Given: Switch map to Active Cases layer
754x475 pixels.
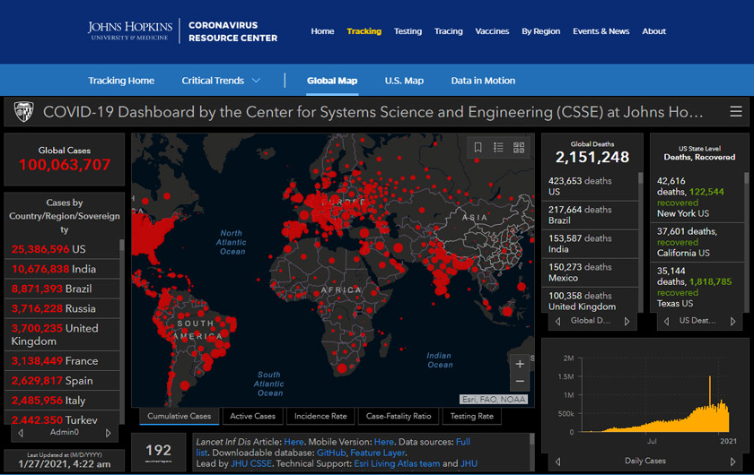Looking at the screenshot, I should pos(252,416).
